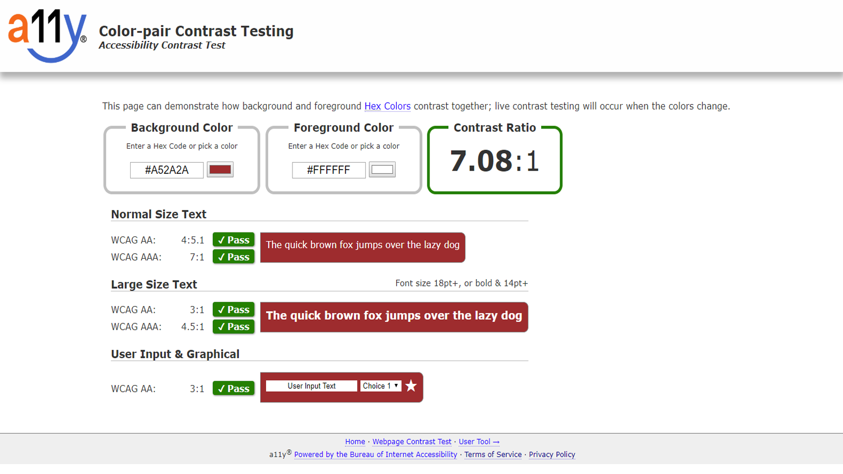Open the Privacy Policy link
The height and width of the screenshot is (474, 843).
tap(552, 455)
